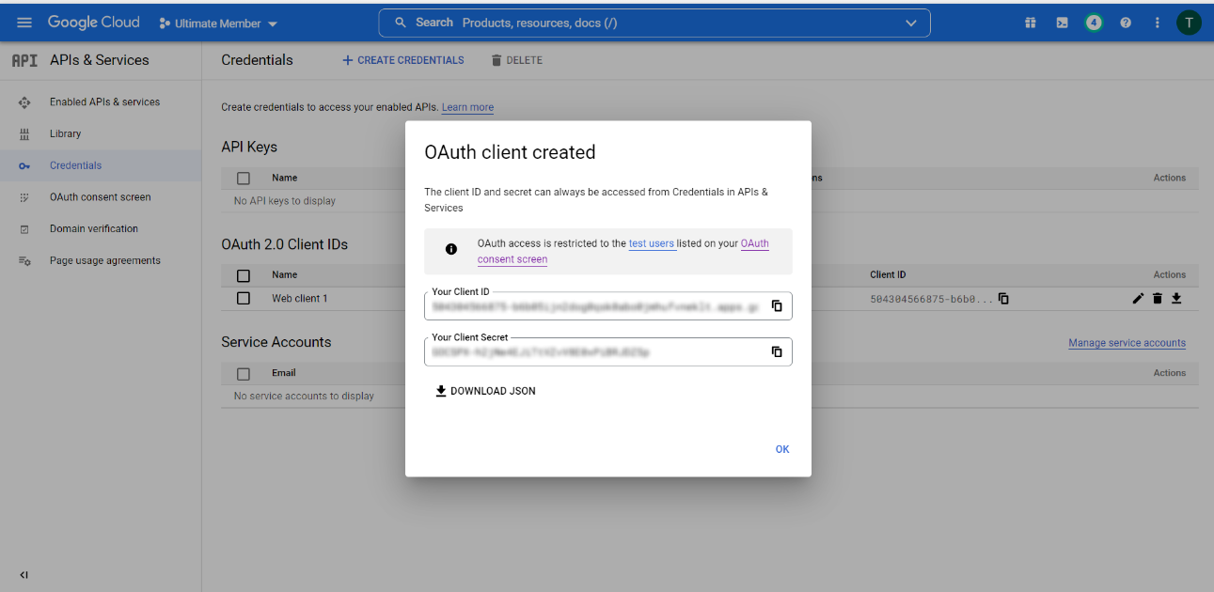This screenshot has width=1214, height=592.
Task: Open the account avatar T
Action: pyautogui.click(x=1190, y=23)
